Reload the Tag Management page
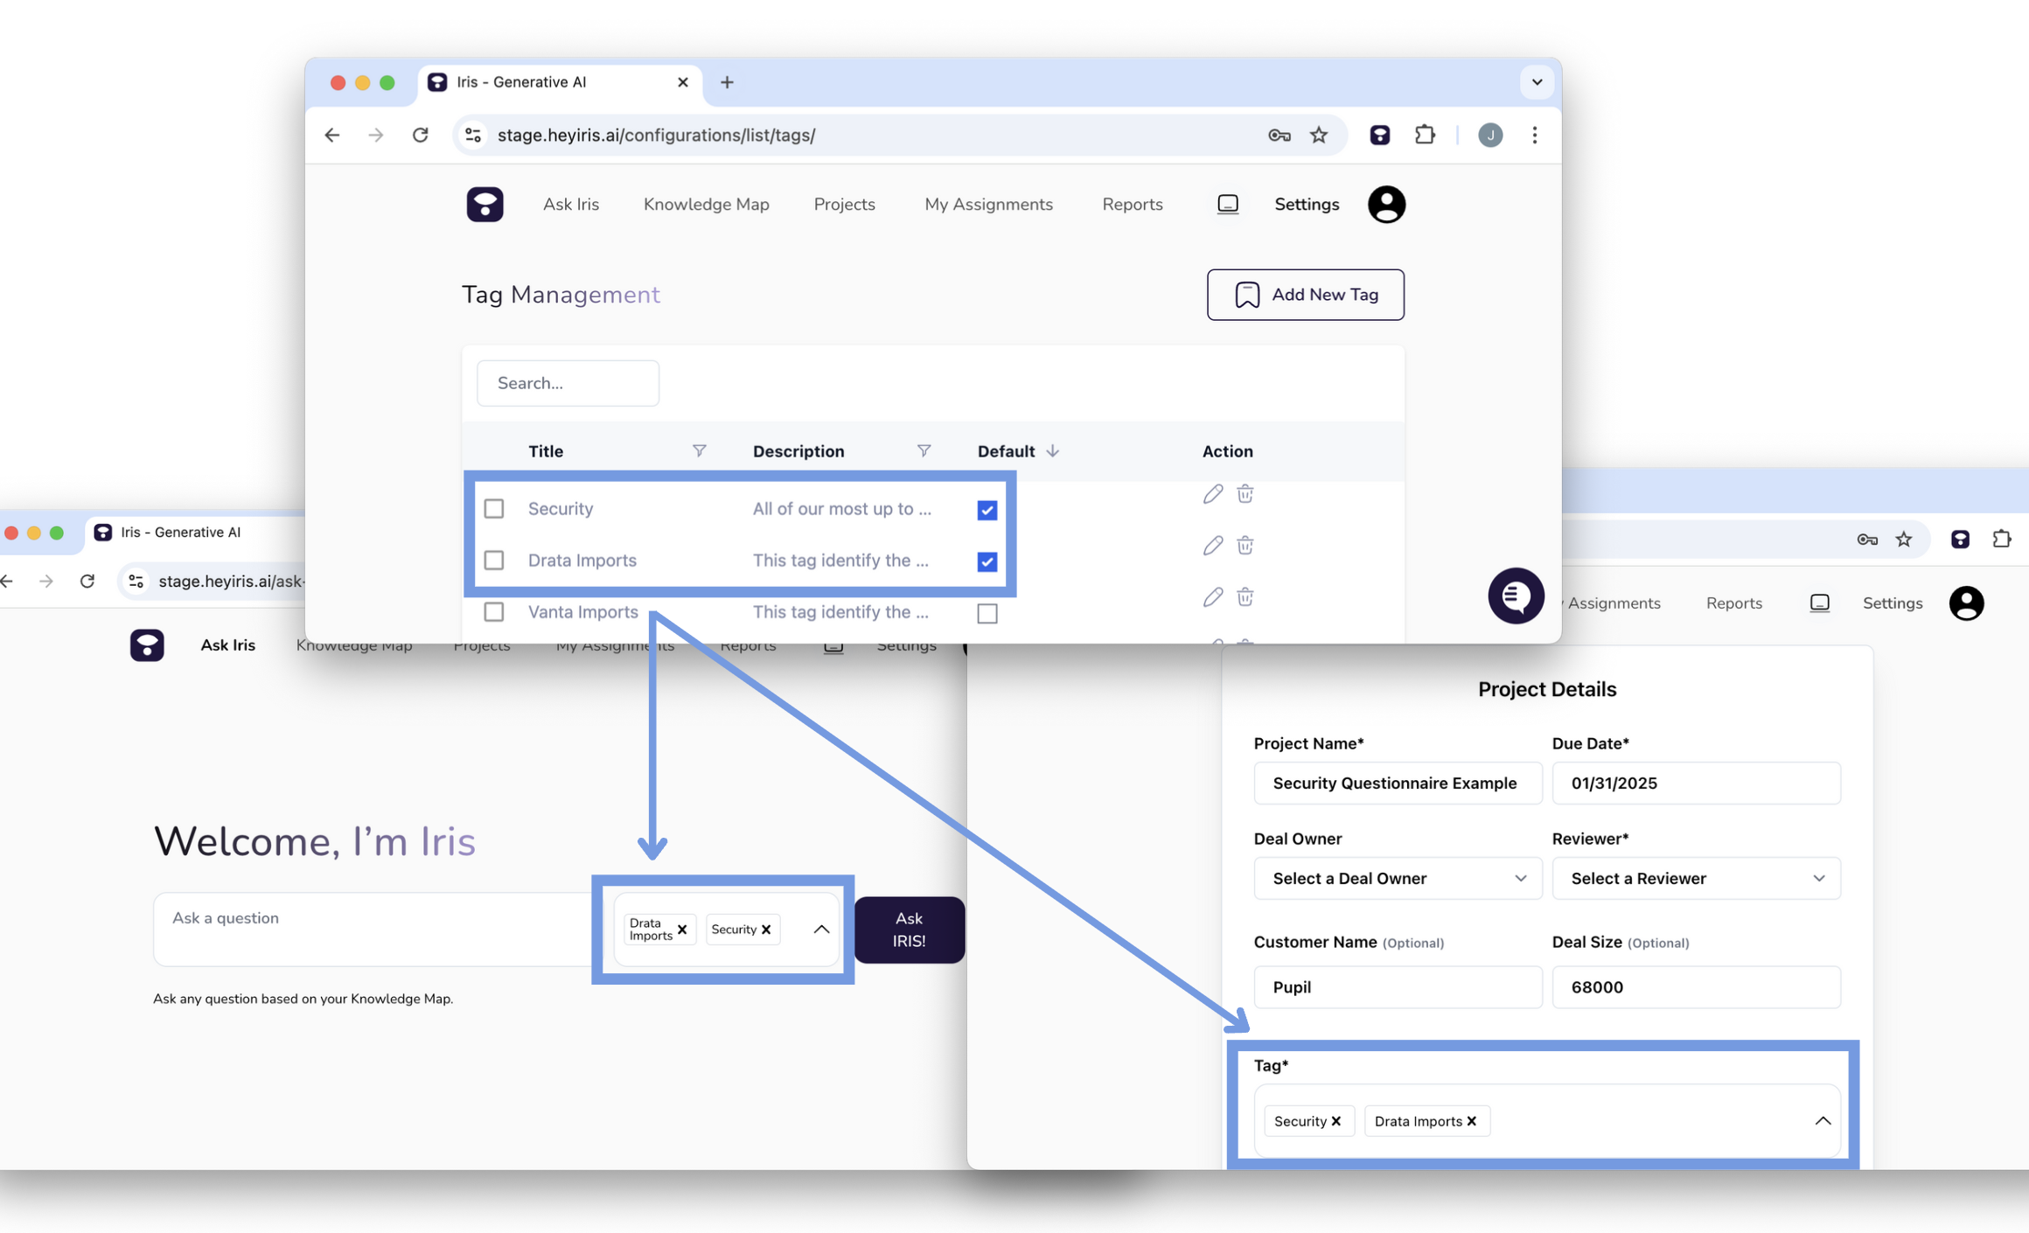Viewport: 2029px width, 1233px height. pos(421,135)
